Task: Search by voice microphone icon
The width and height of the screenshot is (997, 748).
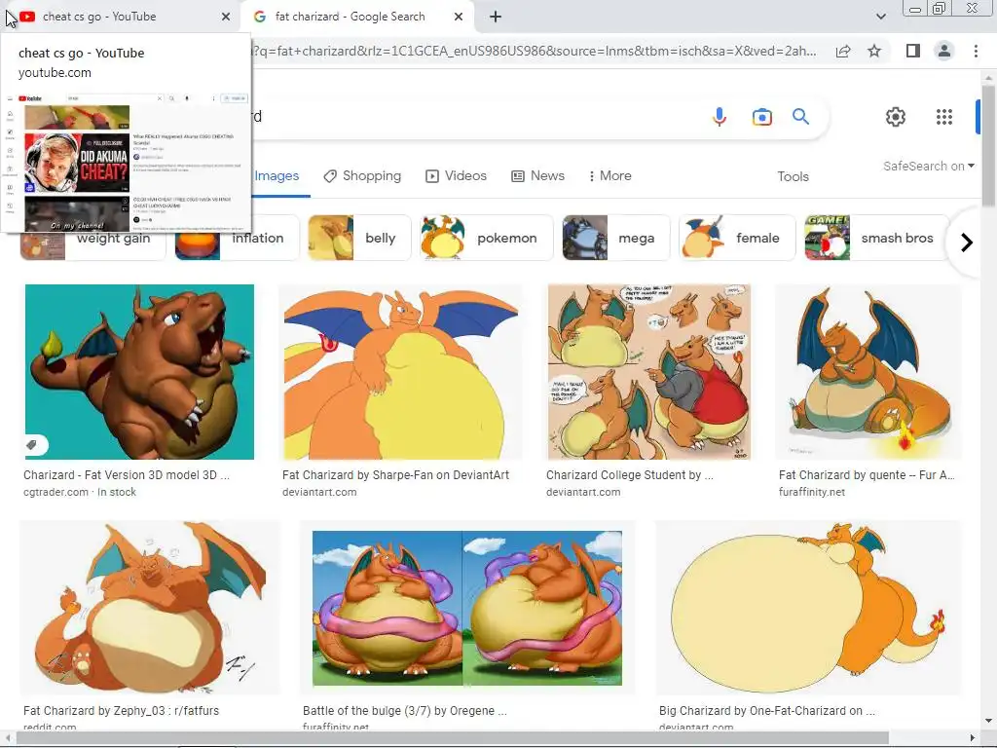Action: point(720,117)
